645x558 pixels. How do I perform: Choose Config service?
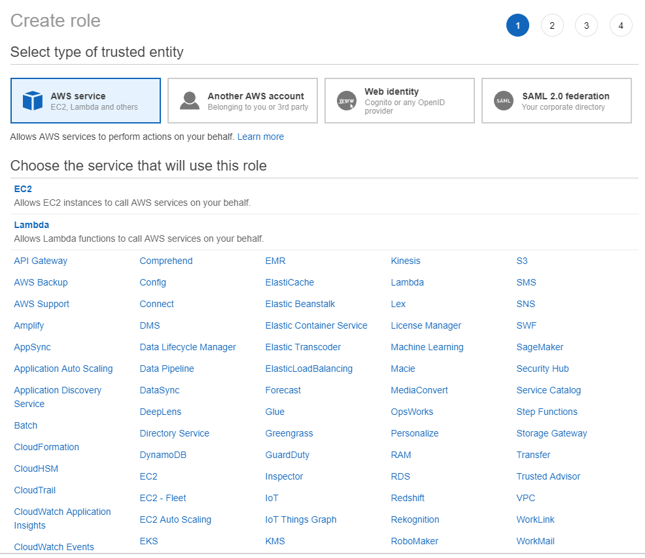[152, 283]
